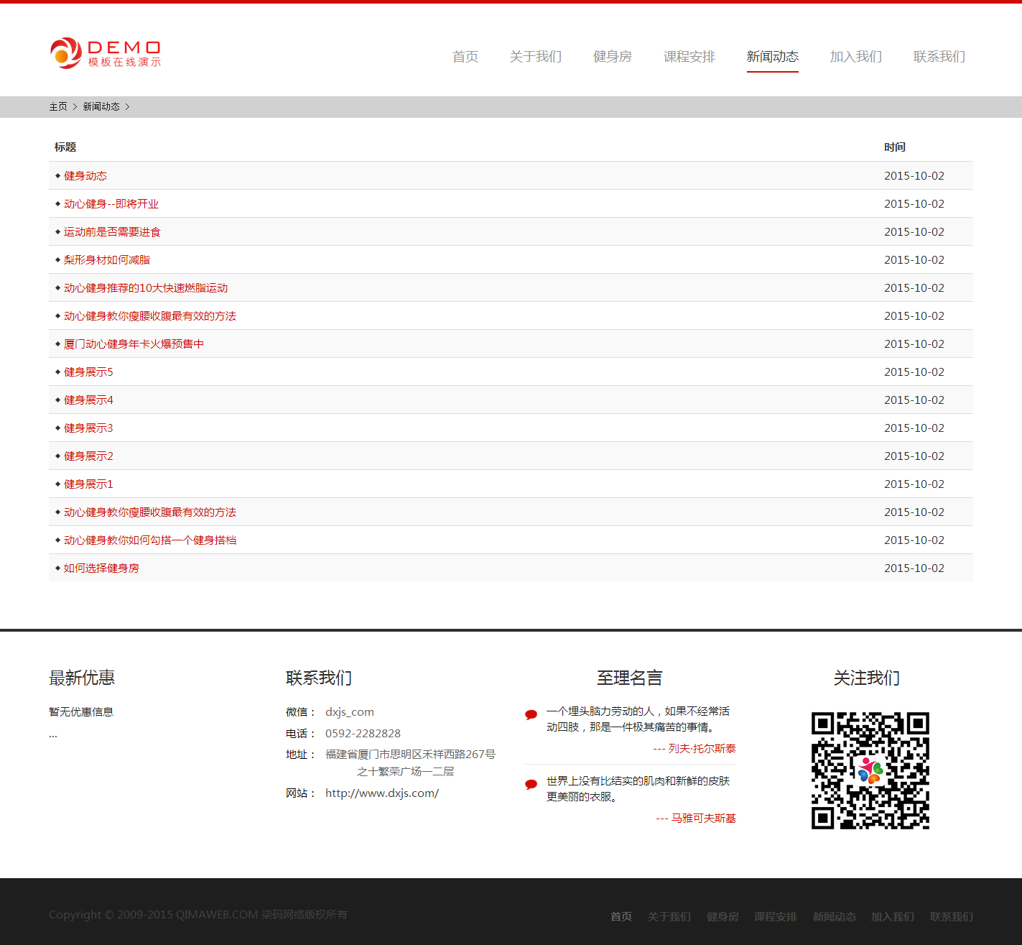Click the footer 加入我们 link
The image size is (1022, 945).
coord(892,916)
